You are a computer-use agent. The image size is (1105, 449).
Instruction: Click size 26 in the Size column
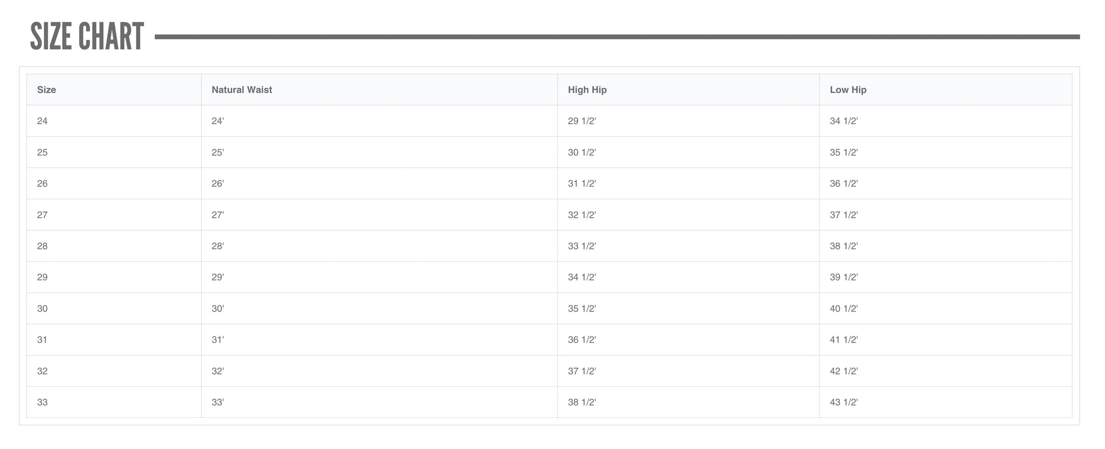[42, 184]
